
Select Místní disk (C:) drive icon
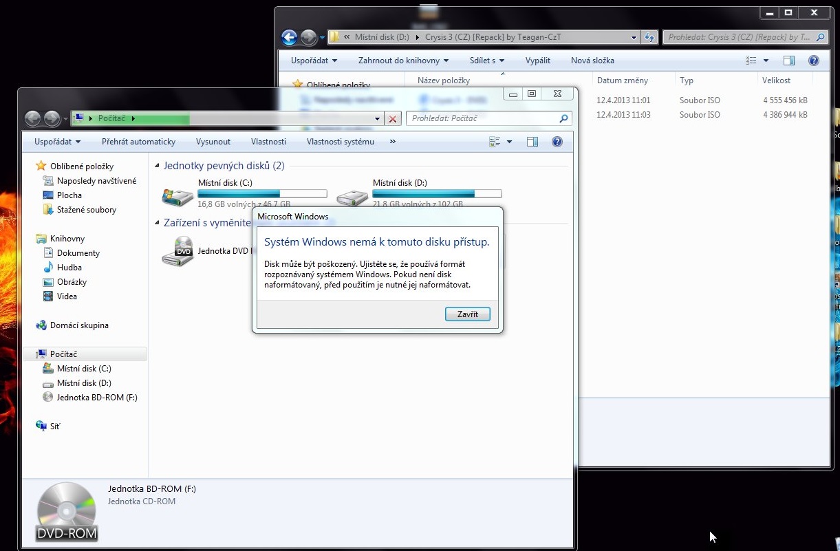click(x=177, y=197)
